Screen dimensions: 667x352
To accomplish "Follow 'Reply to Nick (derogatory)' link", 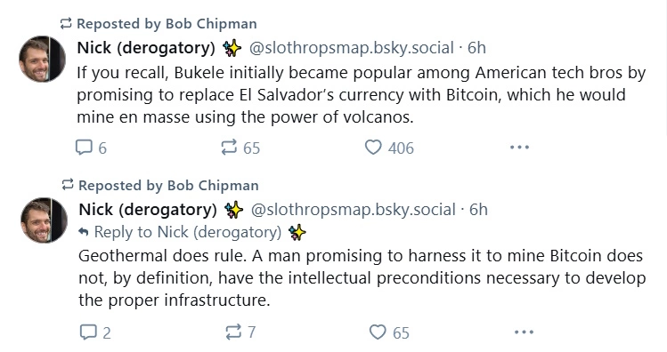I will [x=188, y=232].
